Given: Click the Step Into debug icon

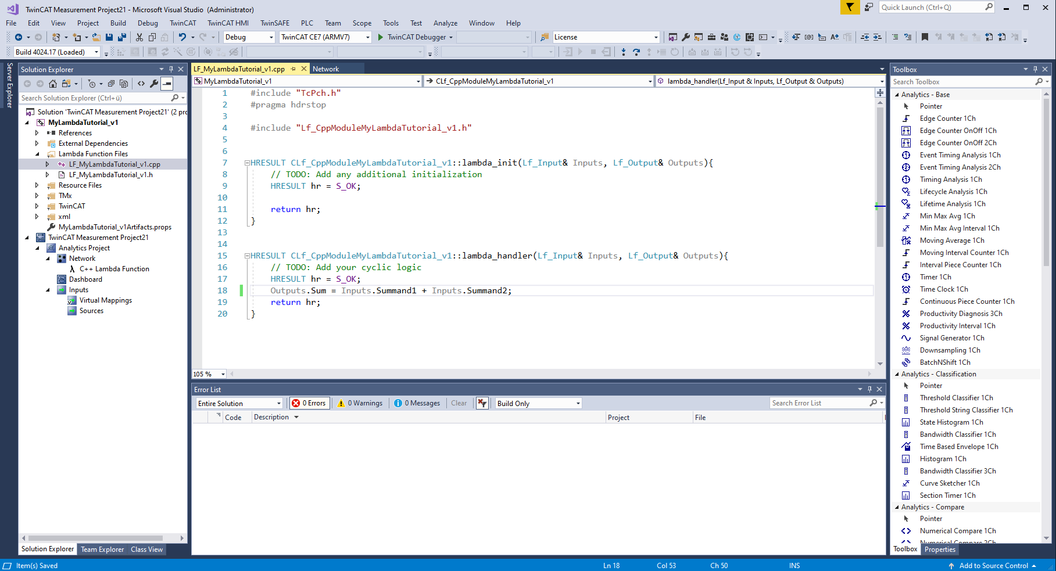Looking at the screenshot, I should point(624,52).
